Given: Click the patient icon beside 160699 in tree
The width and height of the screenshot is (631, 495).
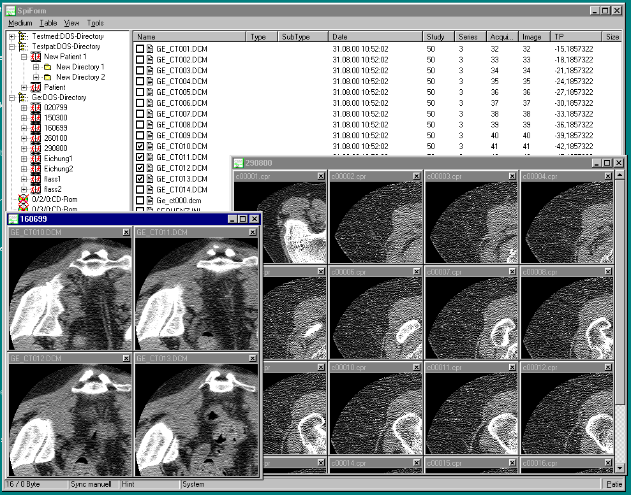Looking at the screenshot, I should (x=36, y=128).
